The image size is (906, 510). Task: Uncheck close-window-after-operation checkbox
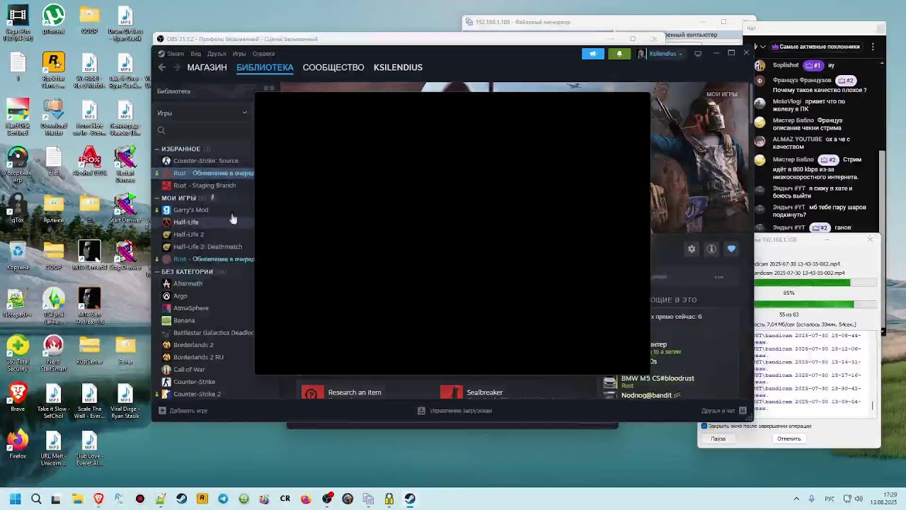(704, 426)
